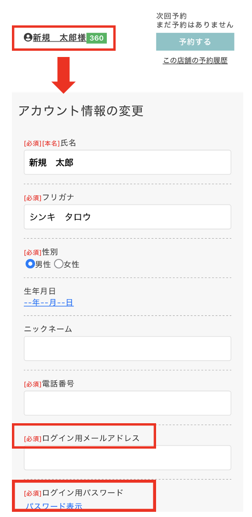Click the user profile icon beside 新規 太郎様
The width and height of the screenshot is (252, 517).
pyautogui.click(x=27, y=37)
